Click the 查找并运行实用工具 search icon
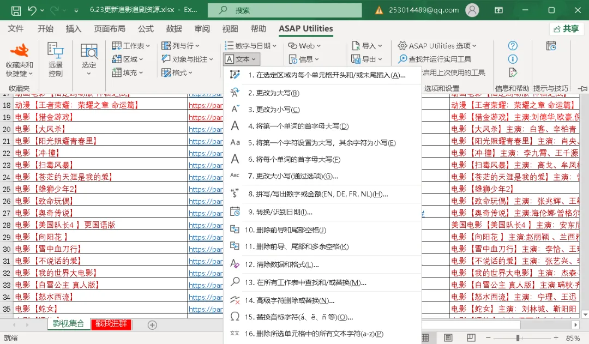Screen dimensions: 589x344 pyautogui.click(x=402, y=59)
